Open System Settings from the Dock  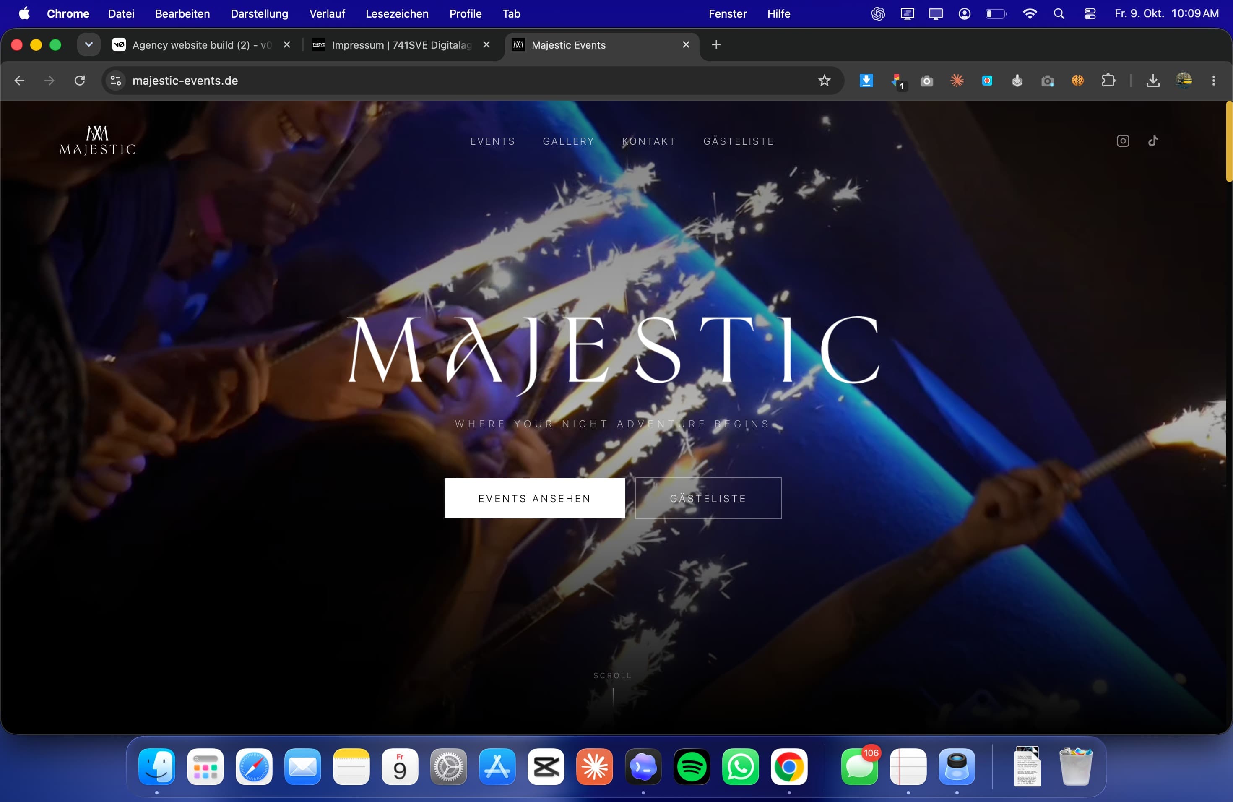(448, 766)
